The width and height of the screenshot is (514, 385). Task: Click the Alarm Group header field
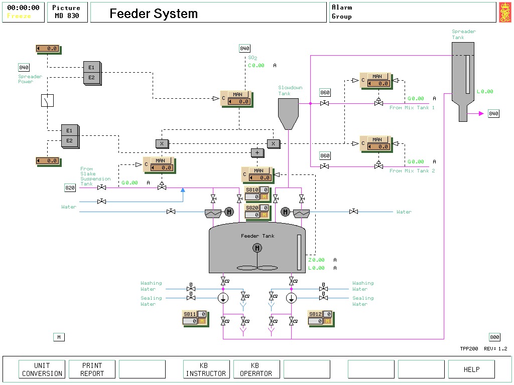(x=413, y=12)
